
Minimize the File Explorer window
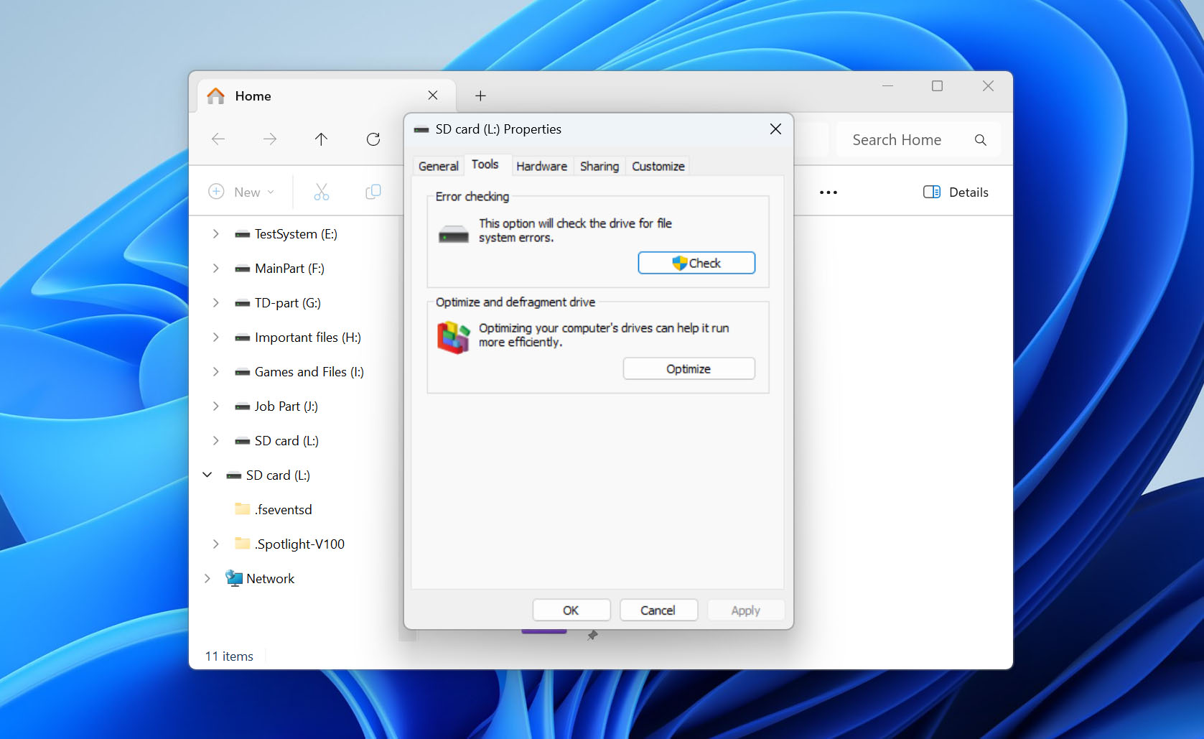[x=887, y=86]
